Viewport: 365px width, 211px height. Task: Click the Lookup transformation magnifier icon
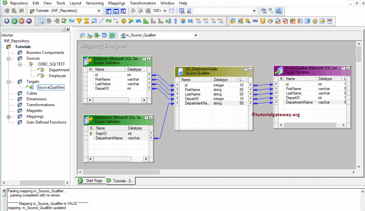point(94,21)
